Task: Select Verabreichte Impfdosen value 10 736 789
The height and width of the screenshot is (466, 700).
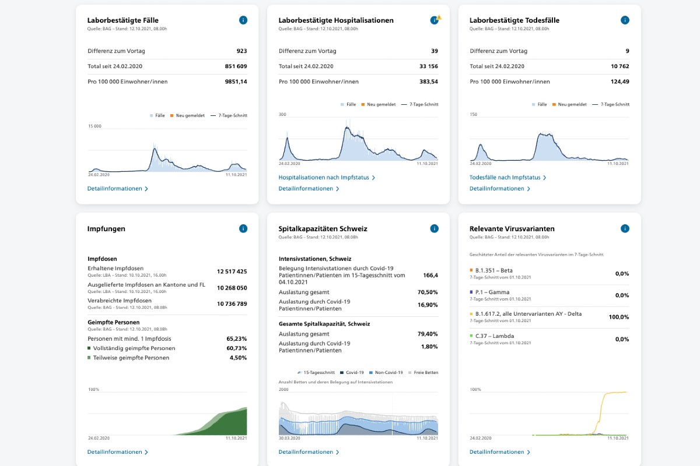Action: pos(232,303)
